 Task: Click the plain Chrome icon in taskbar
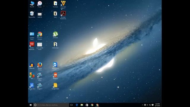pos(92,105)
